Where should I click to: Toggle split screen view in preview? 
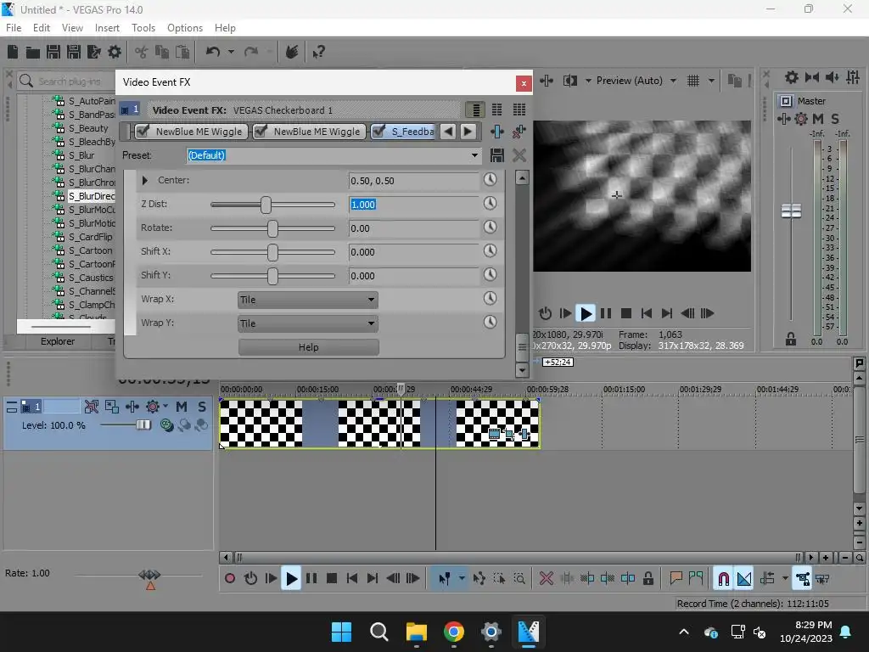pyautogui.click(x=570, y=81)
